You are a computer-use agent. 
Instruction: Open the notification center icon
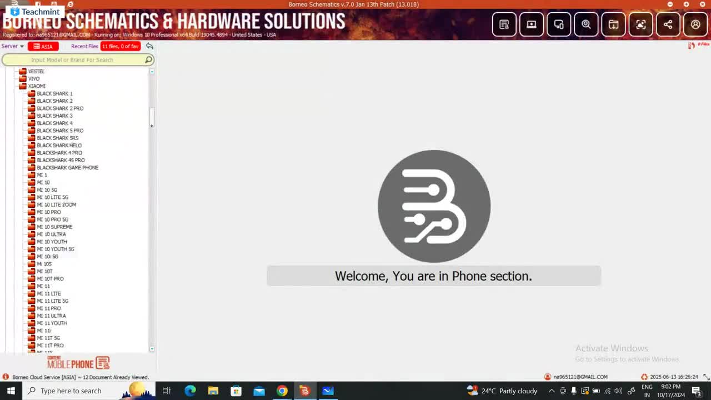[697, 391]
